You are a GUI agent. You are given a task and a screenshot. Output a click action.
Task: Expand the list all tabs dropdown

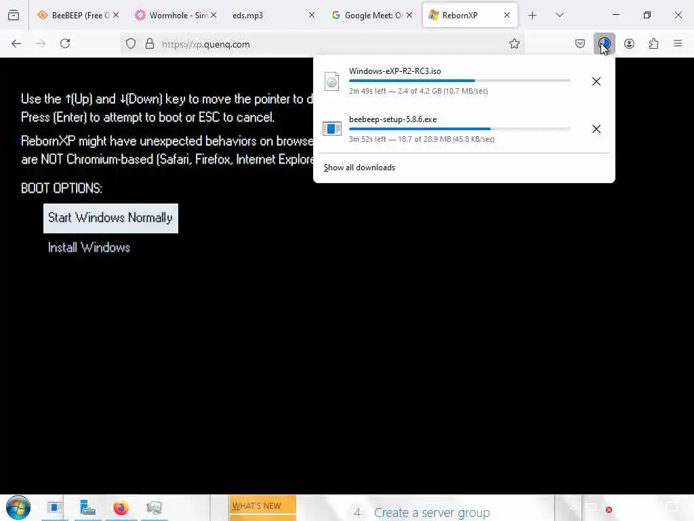tap(559, 15)
